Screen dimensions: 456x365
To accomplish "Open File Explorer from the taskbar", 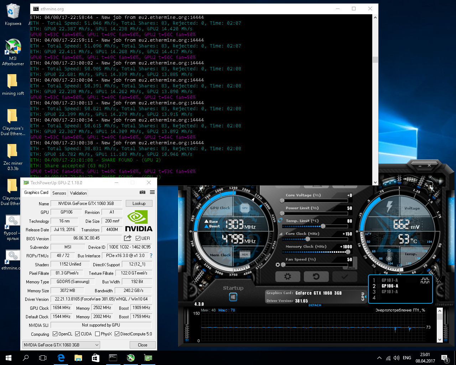I will coord(78,358).
